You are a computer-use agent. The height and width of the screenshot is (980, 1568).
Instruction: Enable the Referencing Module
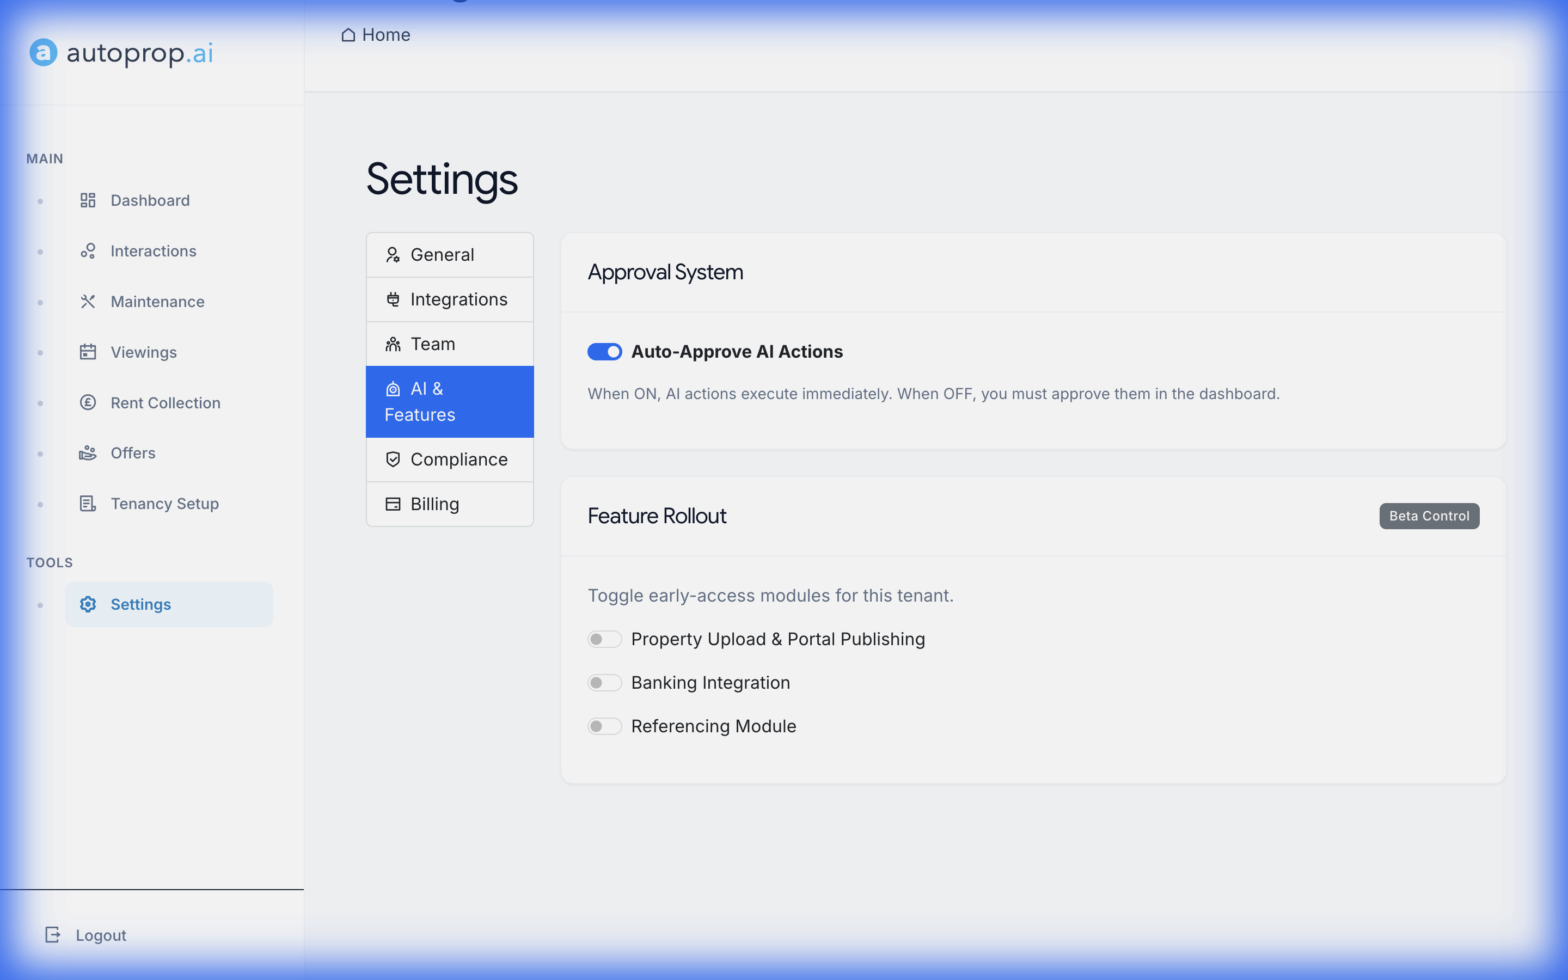point(604,726)
